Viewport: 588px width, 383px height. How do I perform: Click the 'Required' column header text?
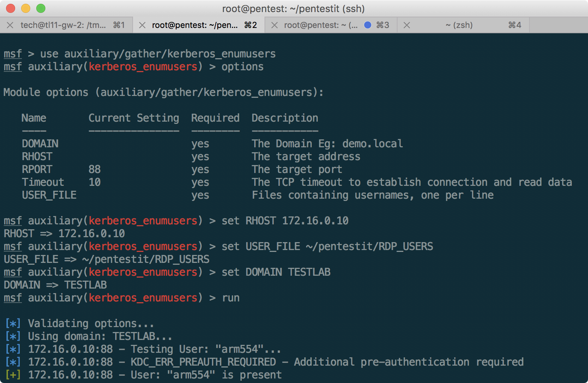215,118
